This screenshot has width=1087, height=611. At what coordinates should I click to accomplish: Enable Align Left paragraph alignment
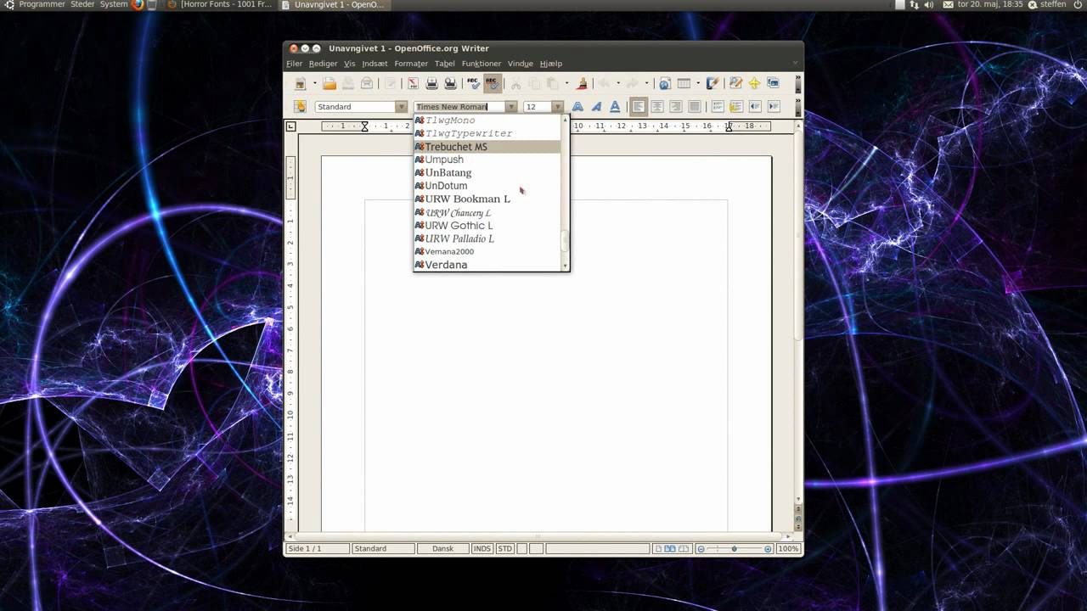point(638,107)
